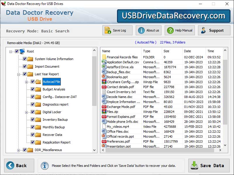234x175 pixels.
Task: Click the Support person icon
Action: [x=204, y=30]
